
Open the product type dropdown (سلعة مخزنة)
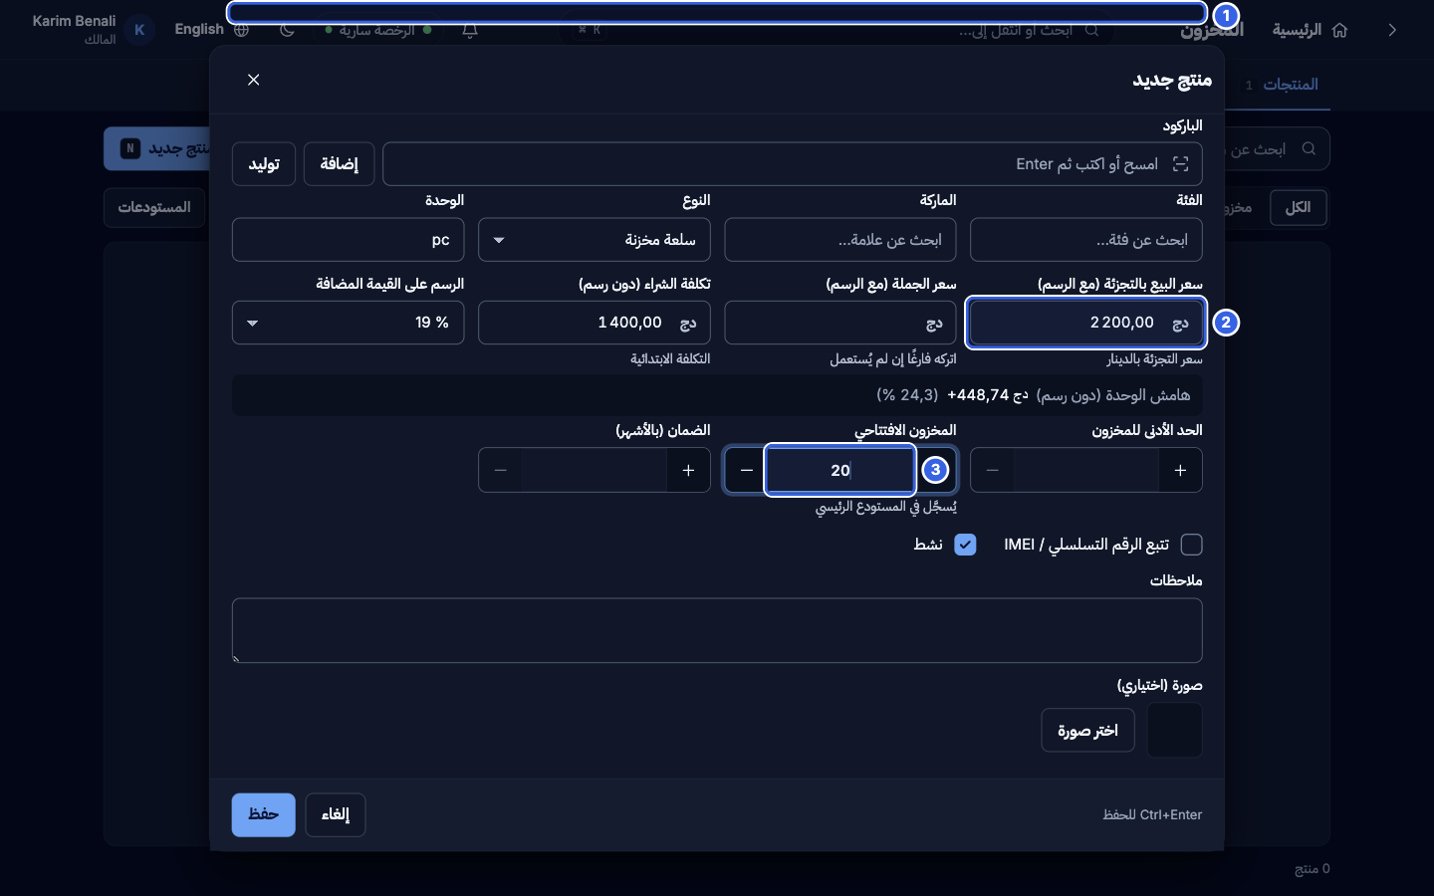(595, 240)
